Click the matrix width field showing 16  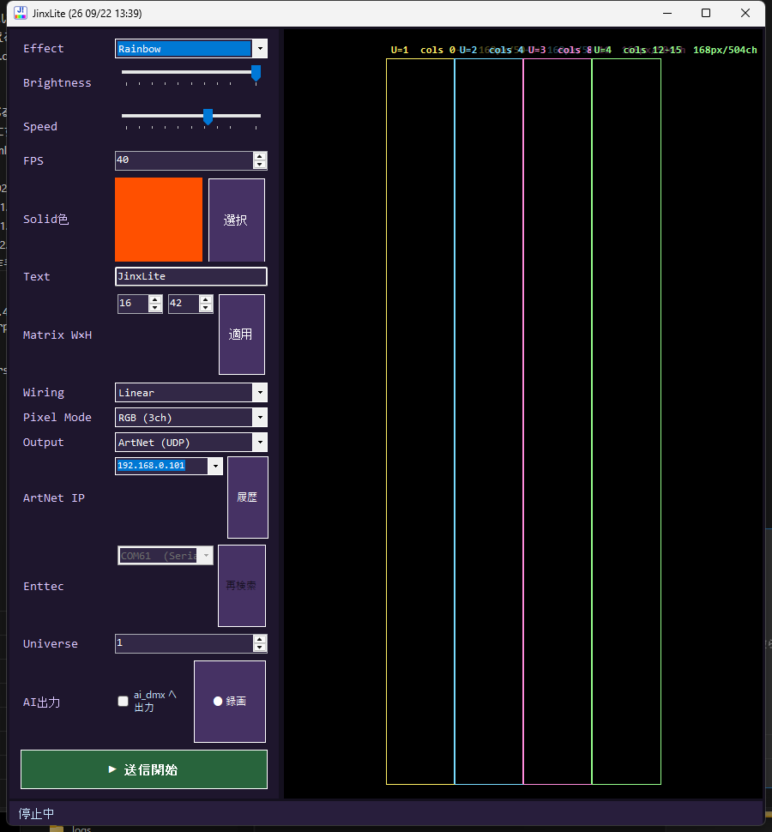(133, 303)
